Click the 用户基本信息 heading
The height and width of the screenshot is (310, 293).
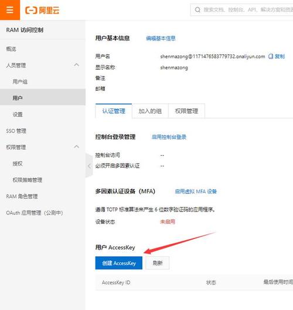click(x=113, y=38)
